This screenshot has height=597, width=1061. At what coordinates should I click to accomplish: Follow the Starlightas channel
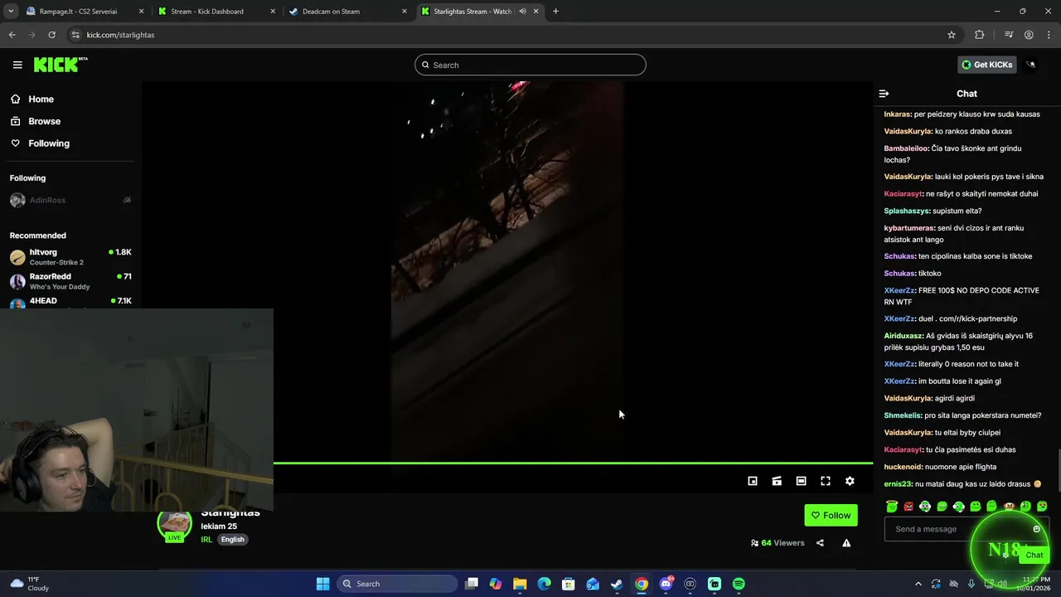[831, 515]
